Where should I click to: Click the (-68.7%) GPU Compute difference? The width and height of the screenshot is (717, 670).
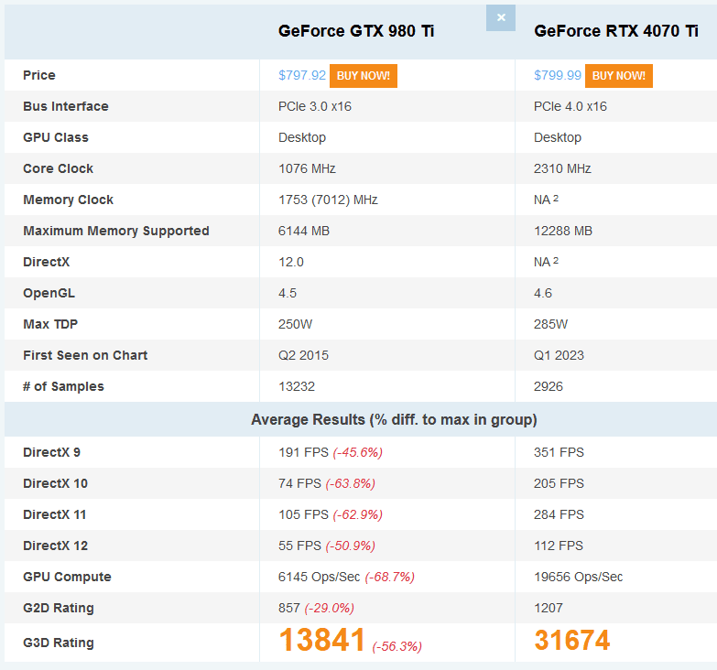tap(389, 577)
